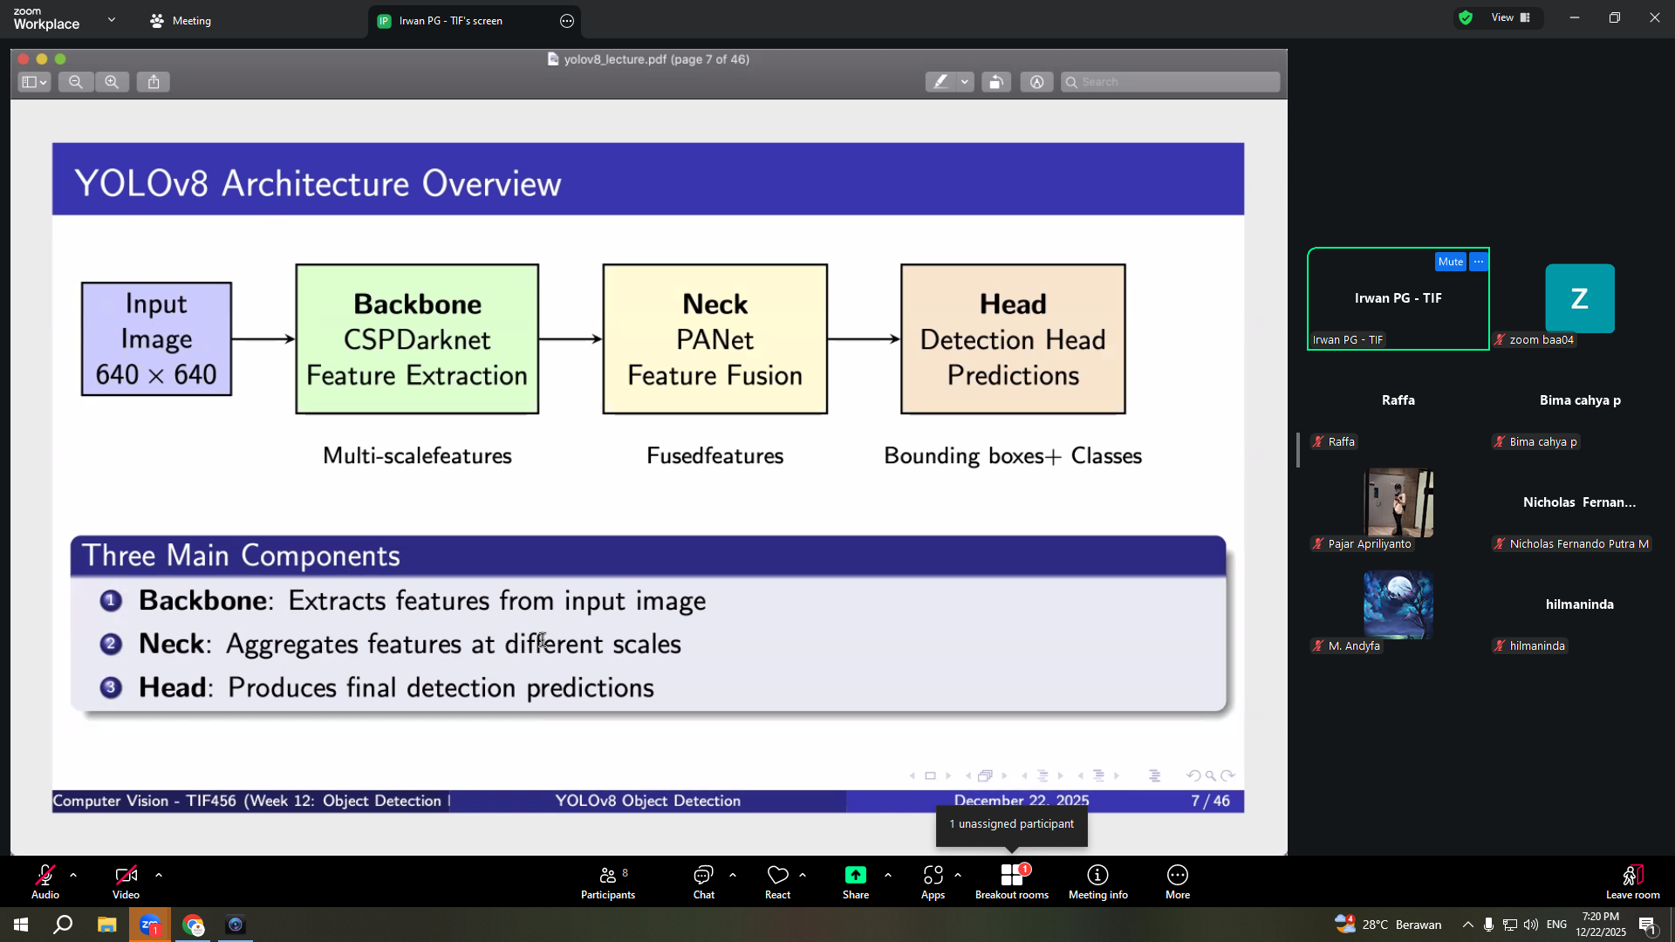This screenshot has height=942, width=1675.
Task: Toggle the Video camera button
Action: [126, 882]
